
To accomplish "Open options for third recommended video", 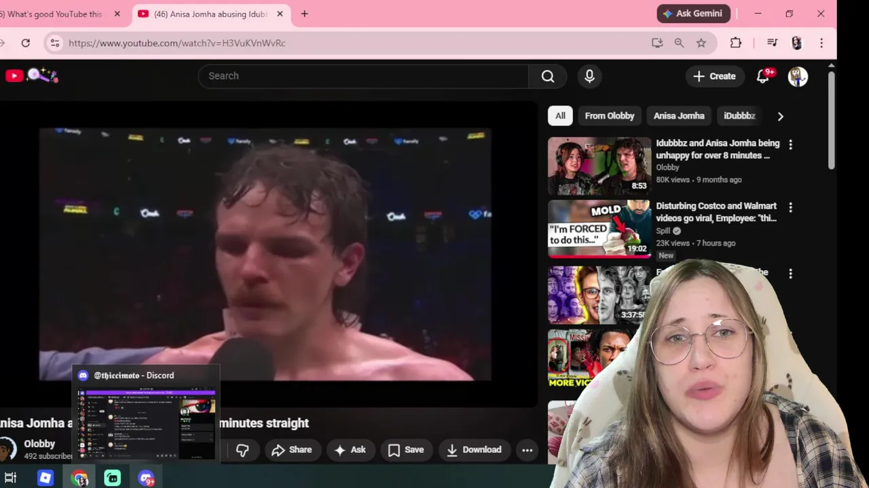I will [x=790, y=274].
